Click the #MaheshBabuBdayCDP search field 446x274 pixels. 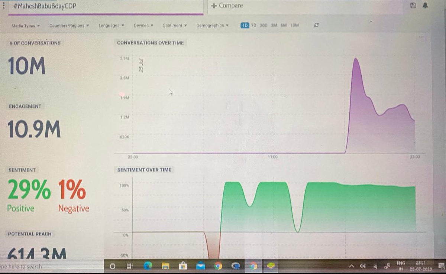(106, 7)
